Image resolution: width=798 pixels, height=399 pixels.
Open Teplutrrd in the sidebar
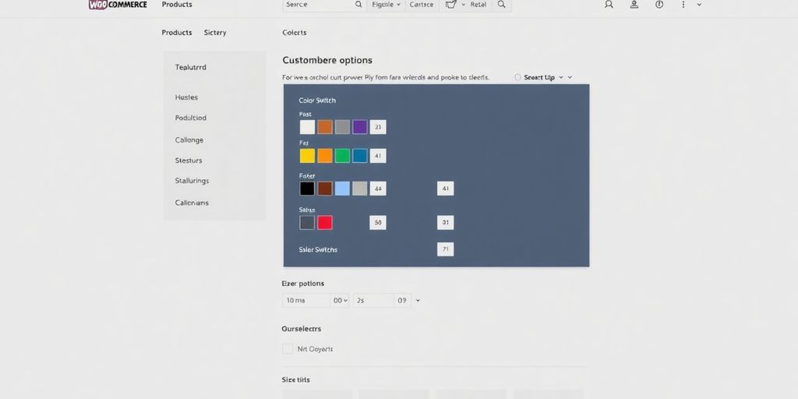(x=190, y=67)
